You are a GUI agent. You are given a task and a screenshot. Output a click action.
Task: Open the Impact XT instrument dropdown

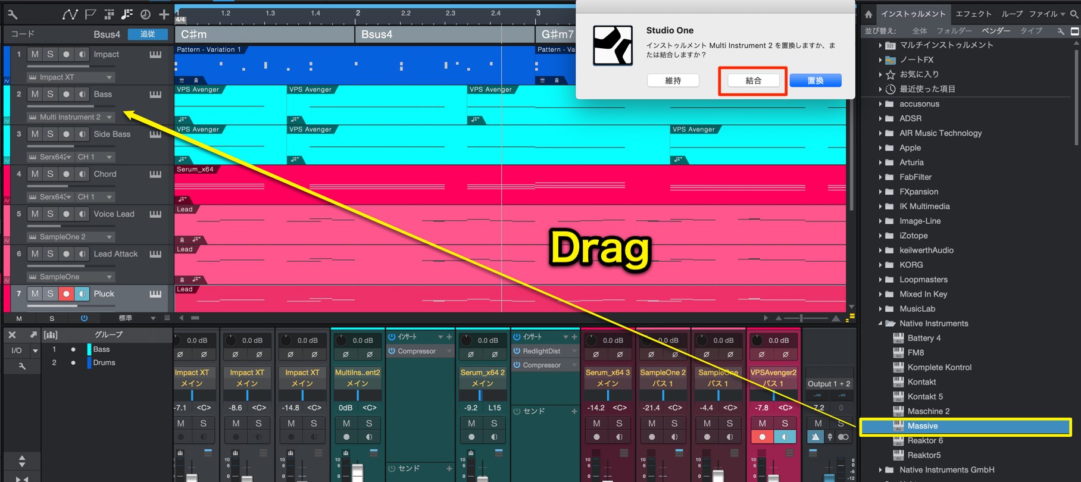point(109,77)
